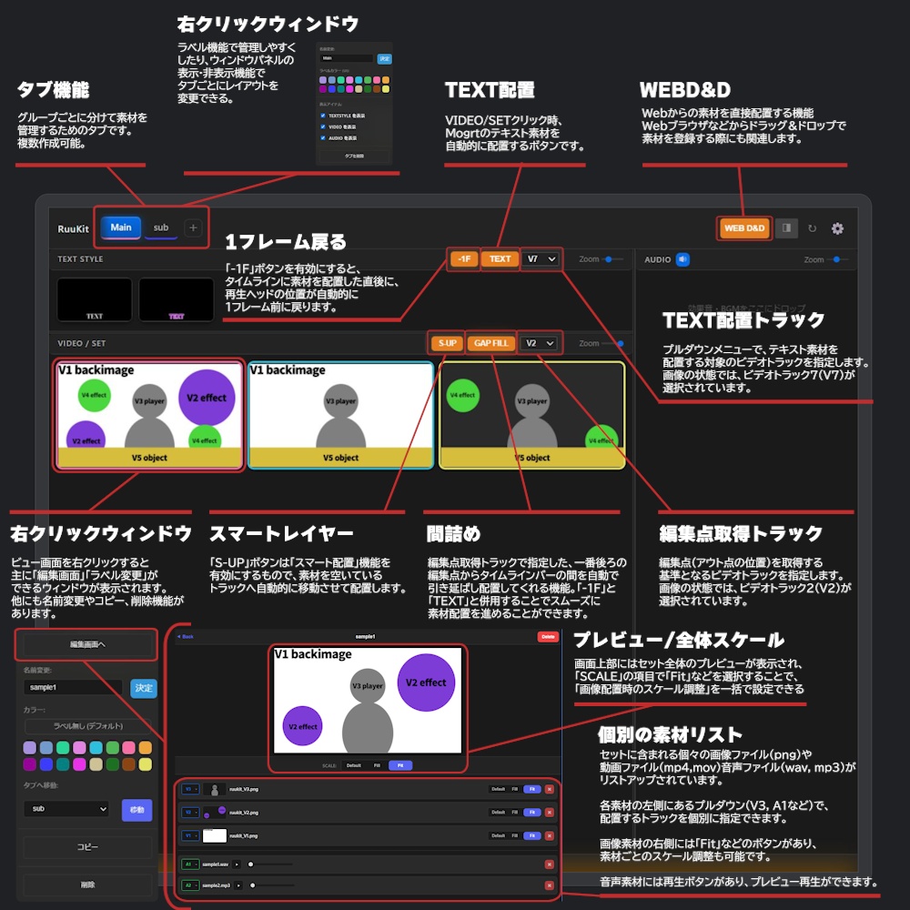Enable the -1F one-frame-back toggle
The image size is (910, 910).
pos(464,258)
